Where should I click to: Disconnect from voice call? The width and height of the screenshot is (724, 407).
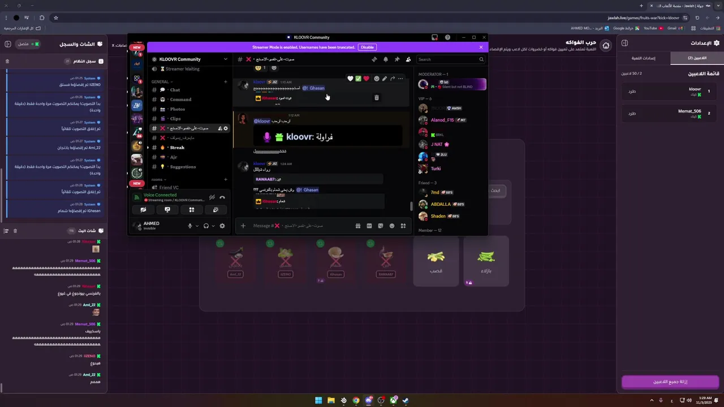tap(222, 197)
